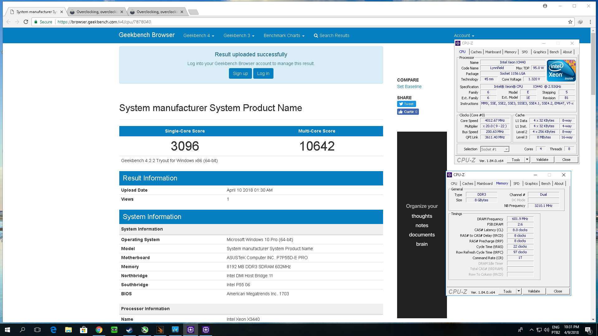Switch to Mainboard tab in top CPU-Z
The width and height of the screenshot is (598, 336).
493,52
